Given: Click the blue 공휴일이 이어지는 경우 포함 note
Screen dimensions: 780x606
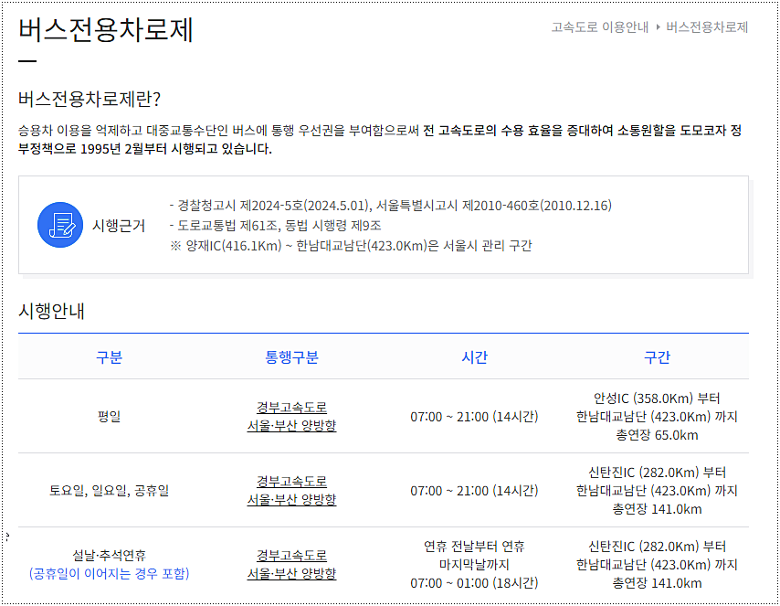Looking at the screenshot, I should (x=109, y=574).
